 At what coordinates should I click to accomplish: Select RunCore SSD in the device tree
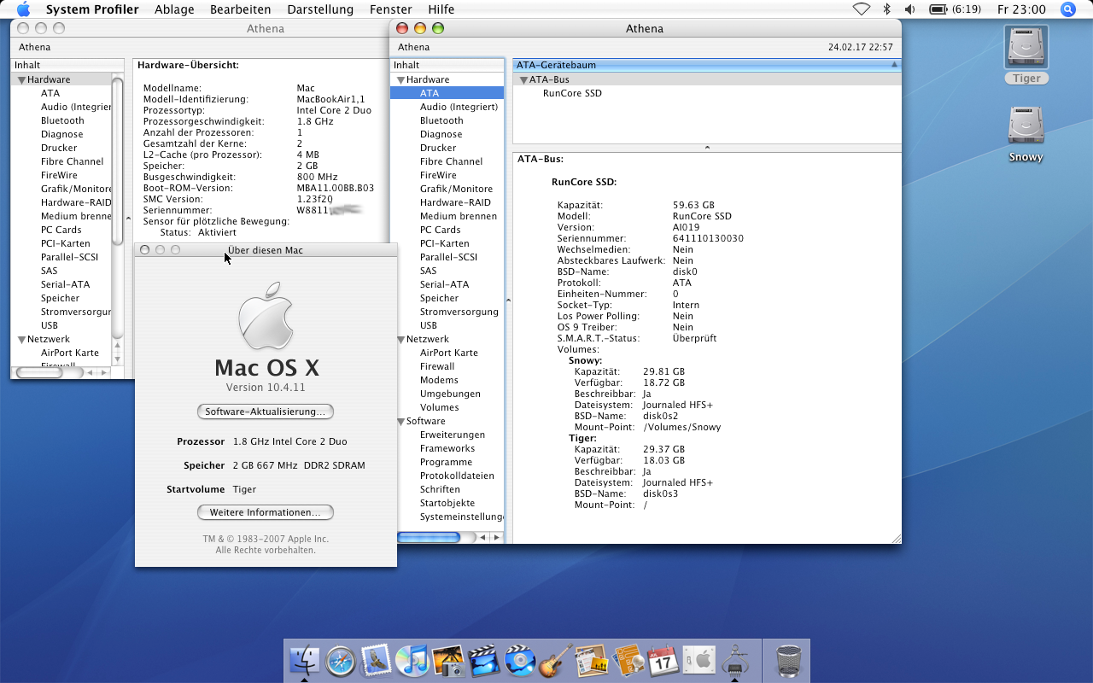coord(572,93)
